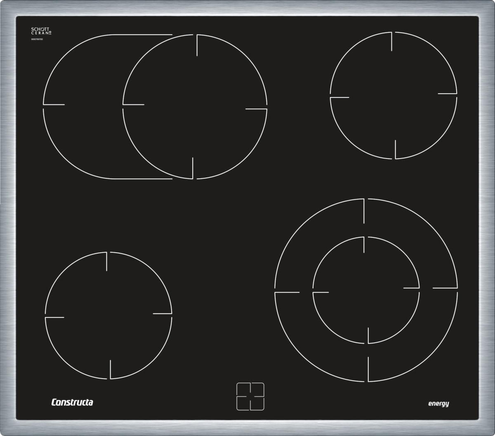Click the inner ring of the dual-circuit zone

(366, 290)
